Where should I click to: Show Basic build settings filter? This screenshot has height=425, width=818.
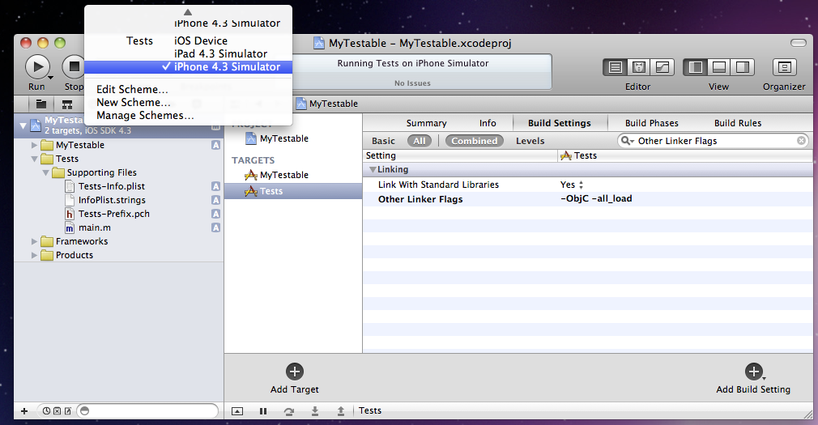(383, 141)
